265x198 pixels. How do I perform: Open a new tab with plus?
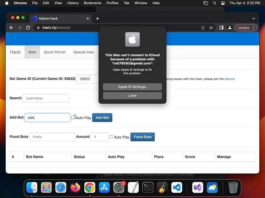tap(98, 19)
